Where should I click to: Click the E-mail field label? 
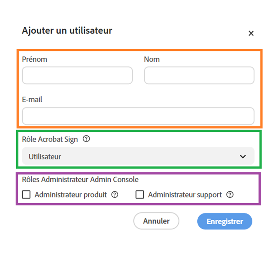[x=32, y=99]
